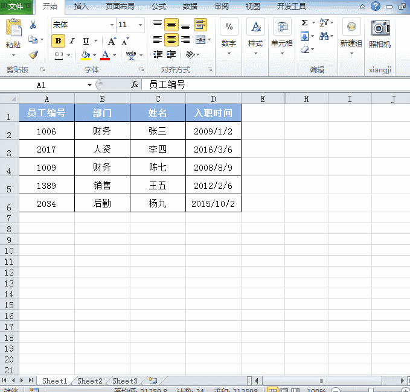Toggle Wrap Text button
The height and width of the screenshot is (392, 410).
pos(200,25)
